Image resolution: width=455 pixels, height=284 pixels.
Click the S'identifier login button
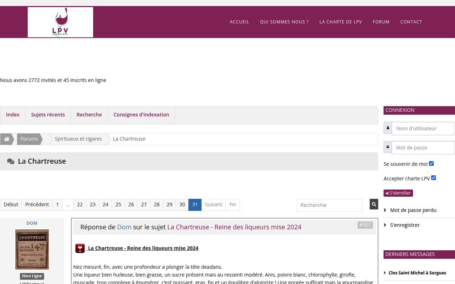tap(398, 193)
